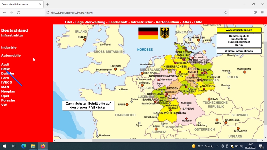Reload the page with refresh icon
The width and height of the screenshot is (267, 150).
pyautogui.click(x=18, y=12)
